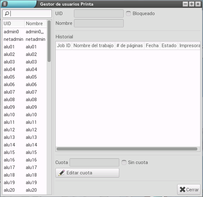Click the X icon on Cerrar button
Image resolution: width=203 pixels, height=197 pixels.
pos(182,189)
